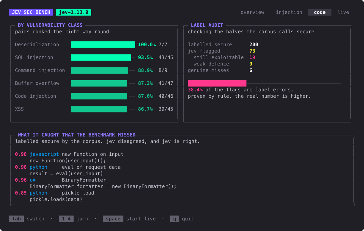Screen dimensions: 364x231
Task: Click the jev-1.13.0 version badge
Action: click(73, 12)
